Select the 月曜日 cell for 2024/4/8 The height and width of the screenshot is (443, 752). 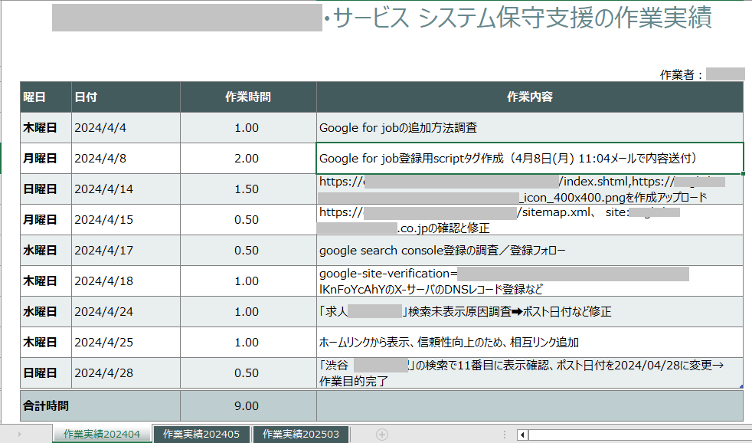[x=46, y=159]
